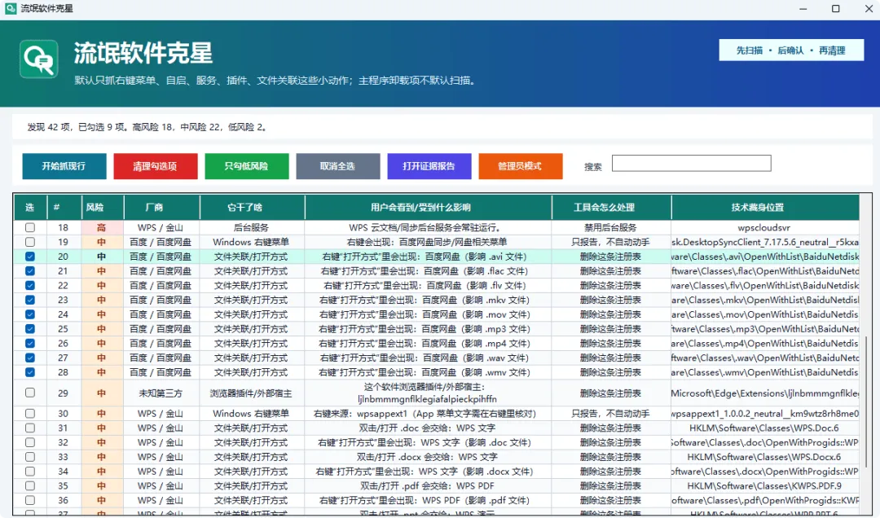Open the 打开证据报告 report button
The image size is (880, 518).
pos(429,166)
